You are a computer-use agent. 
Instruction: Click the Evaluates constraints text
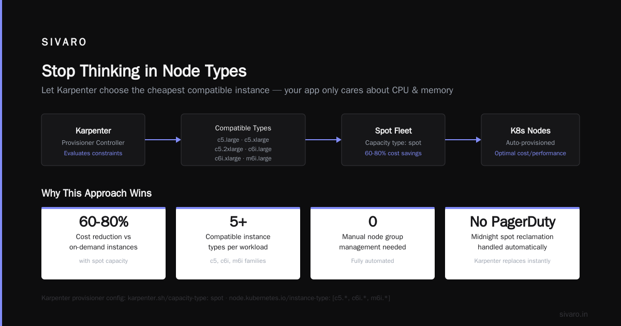pos(93,153)
